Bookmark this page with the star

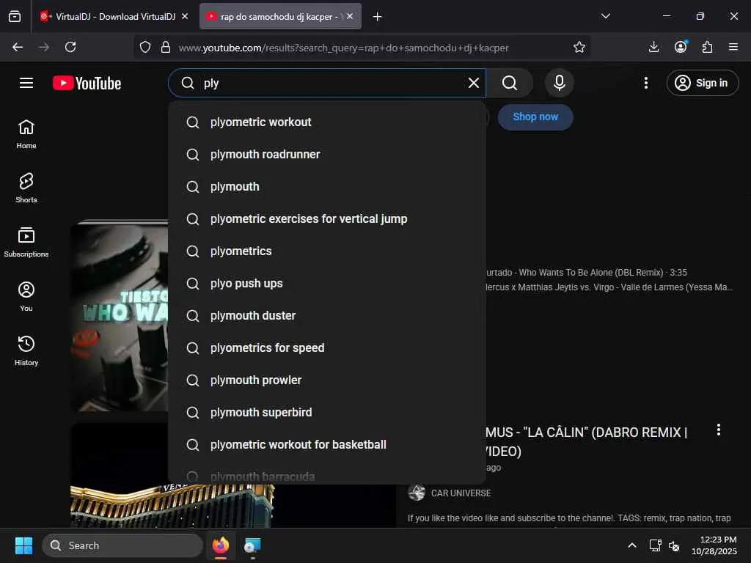(579, 47)
